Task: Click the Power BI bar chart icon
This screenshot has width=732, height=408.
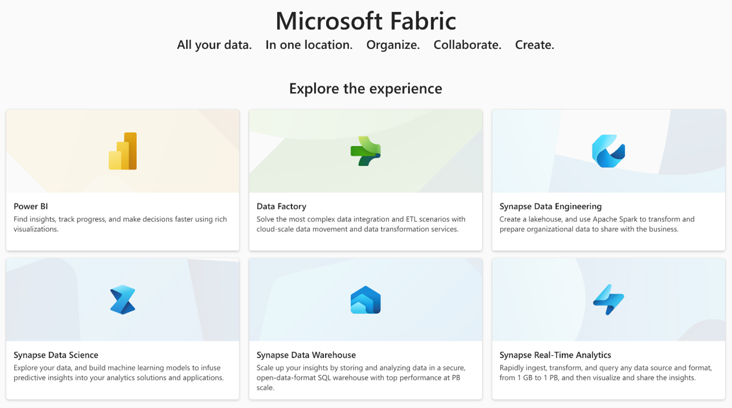Action: pyautogui.click(x=123, y=151)
